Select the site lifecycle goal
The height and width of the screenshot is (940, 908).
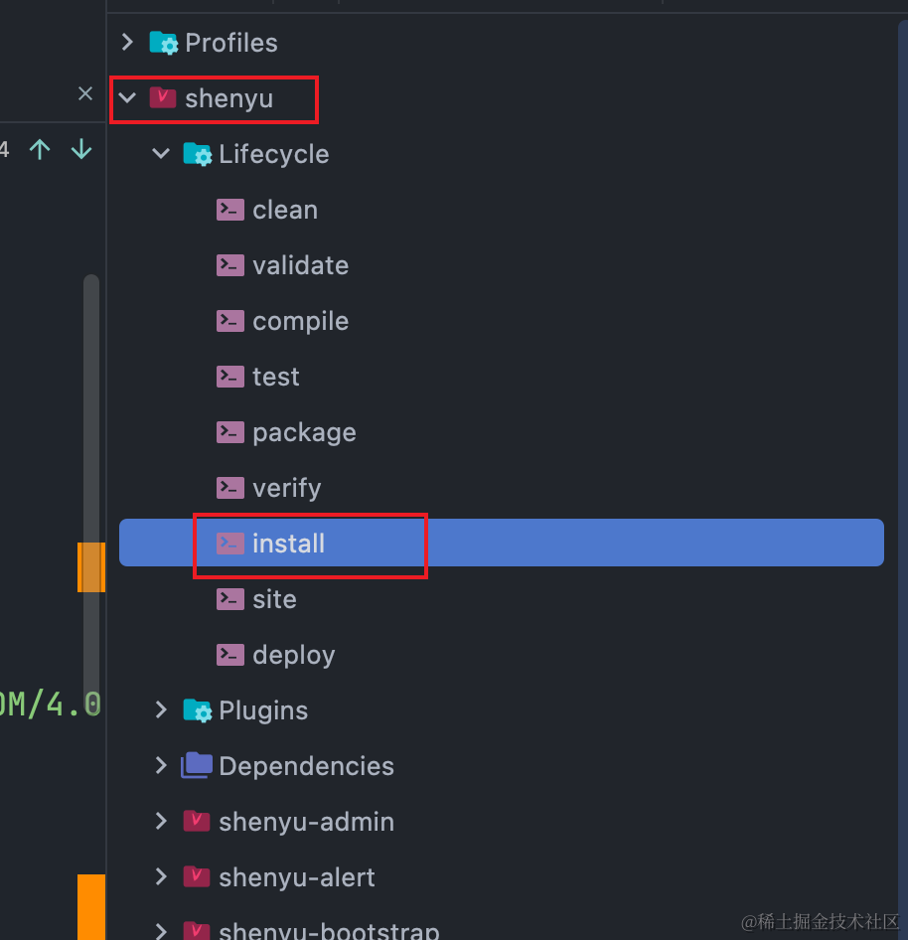274,599
